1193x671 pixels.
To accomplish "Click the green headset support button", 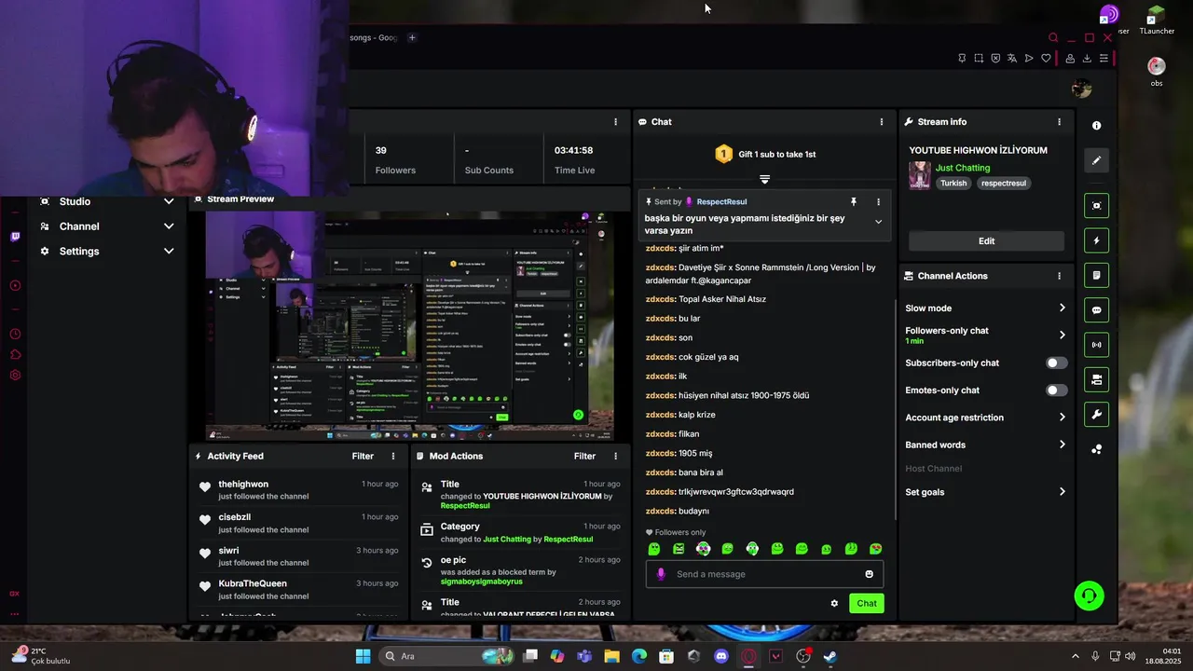I will (x=1089, y=596).
